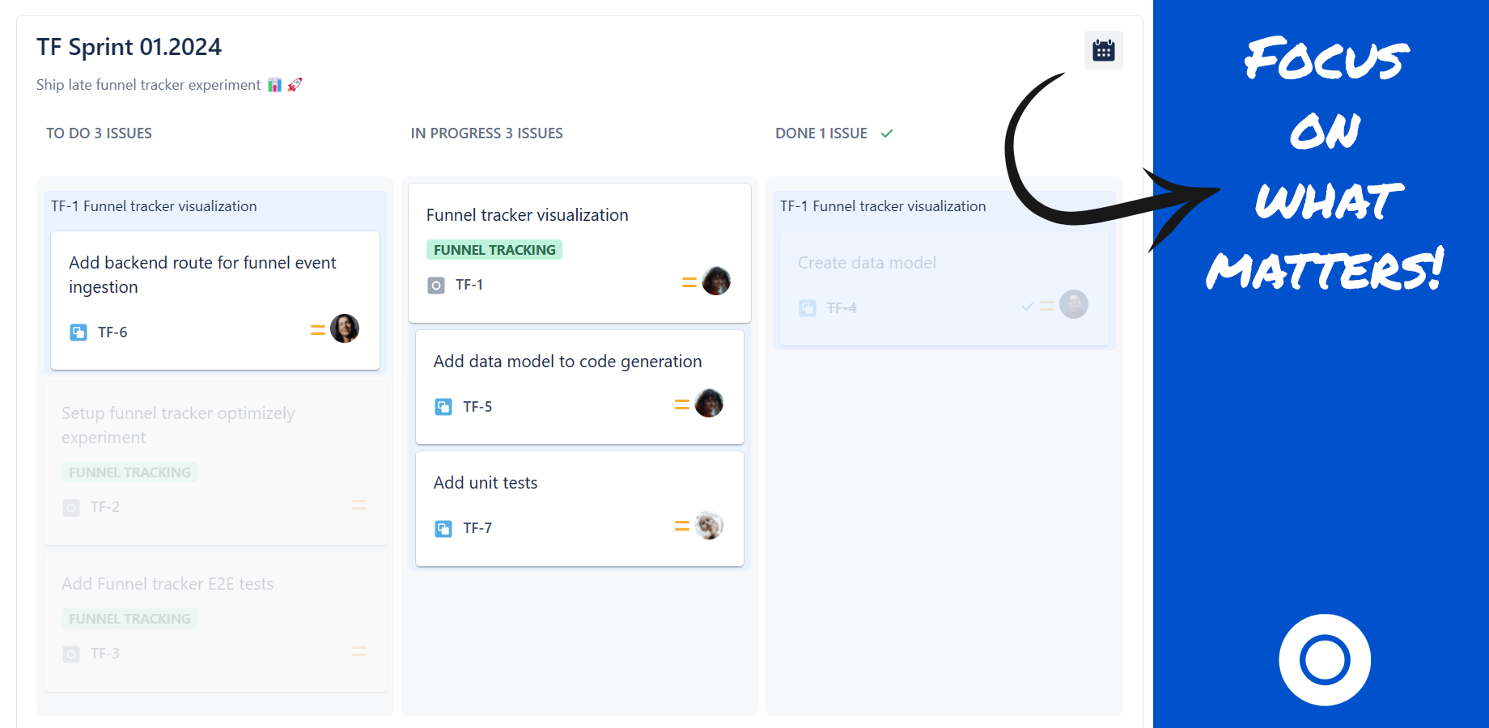The image size is (1489, 728).
Task: Collapse the TF-1 swimlane header in To Do
Action: pyautogui.click(x=154, y=206)
